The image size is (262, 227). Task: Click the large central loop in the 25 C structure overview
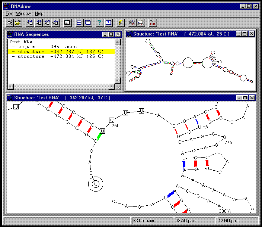tap(188, 63)
